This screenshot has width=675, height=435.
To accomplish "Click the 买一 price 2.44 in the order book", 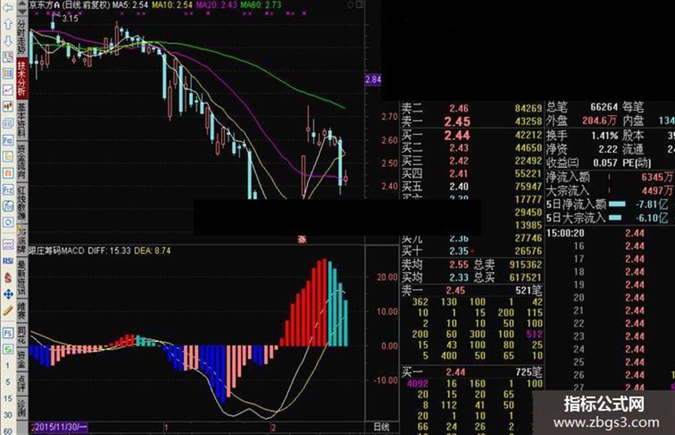I will click(457, 136).
